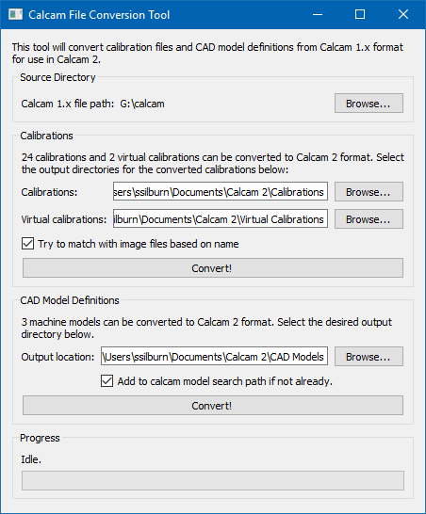Browse for the Calibrations output folder
Screen dimensions: 426x514
click(369, 192)
